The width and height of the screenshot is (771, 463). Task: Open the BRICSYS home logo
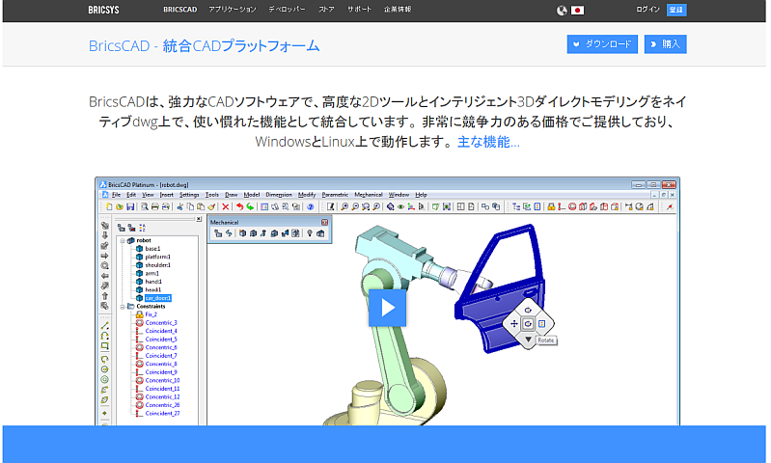104,10
